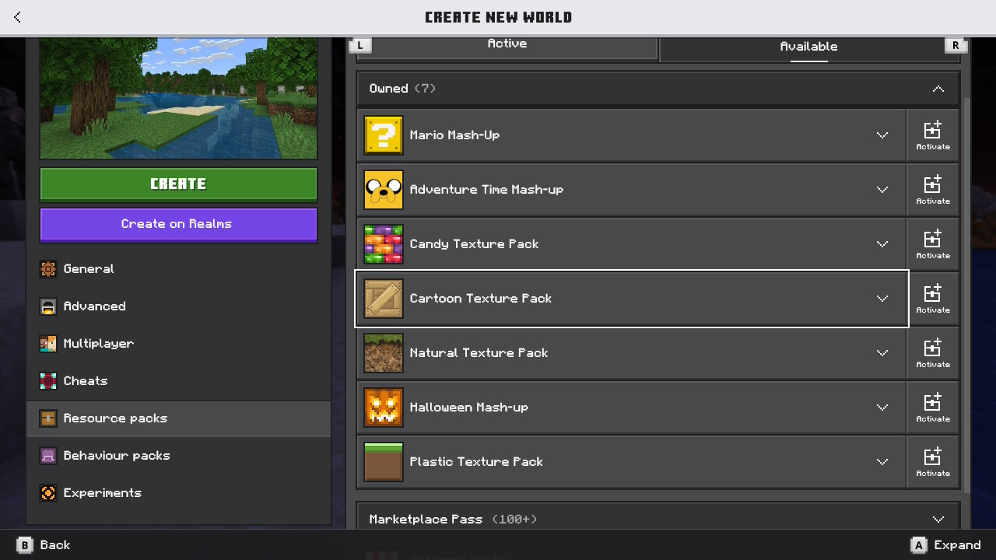Click the Adventure Time Mash-up Jake icon
This screenshot has height=560, width=996.
[x=384, y=190]
